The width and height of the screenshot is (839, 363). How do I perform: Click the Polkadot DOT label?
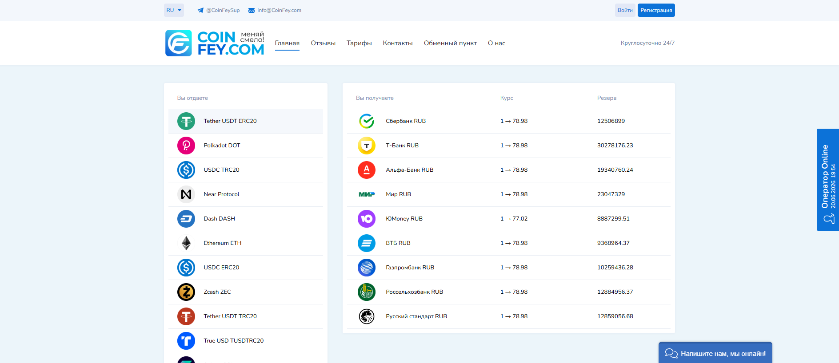pos(222,146)
